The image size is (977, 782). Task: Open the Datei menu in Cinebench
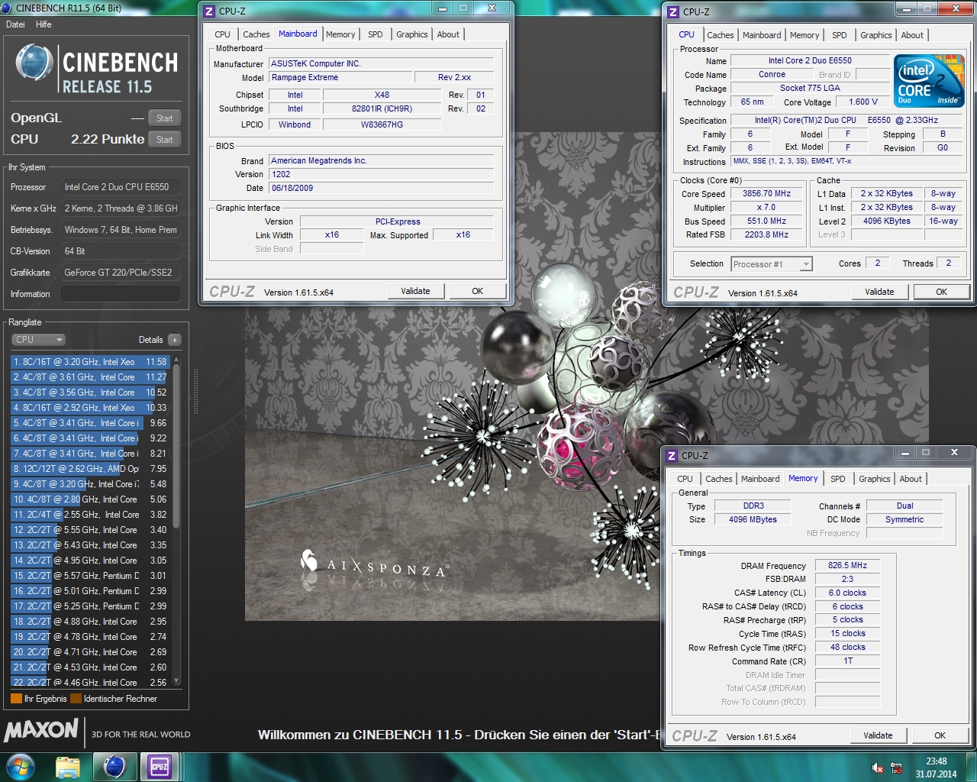15,24
